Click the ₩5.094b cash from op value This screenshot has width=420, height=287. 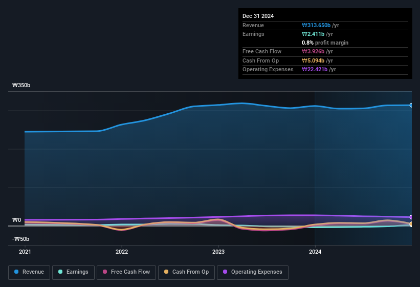pos(313,60)
